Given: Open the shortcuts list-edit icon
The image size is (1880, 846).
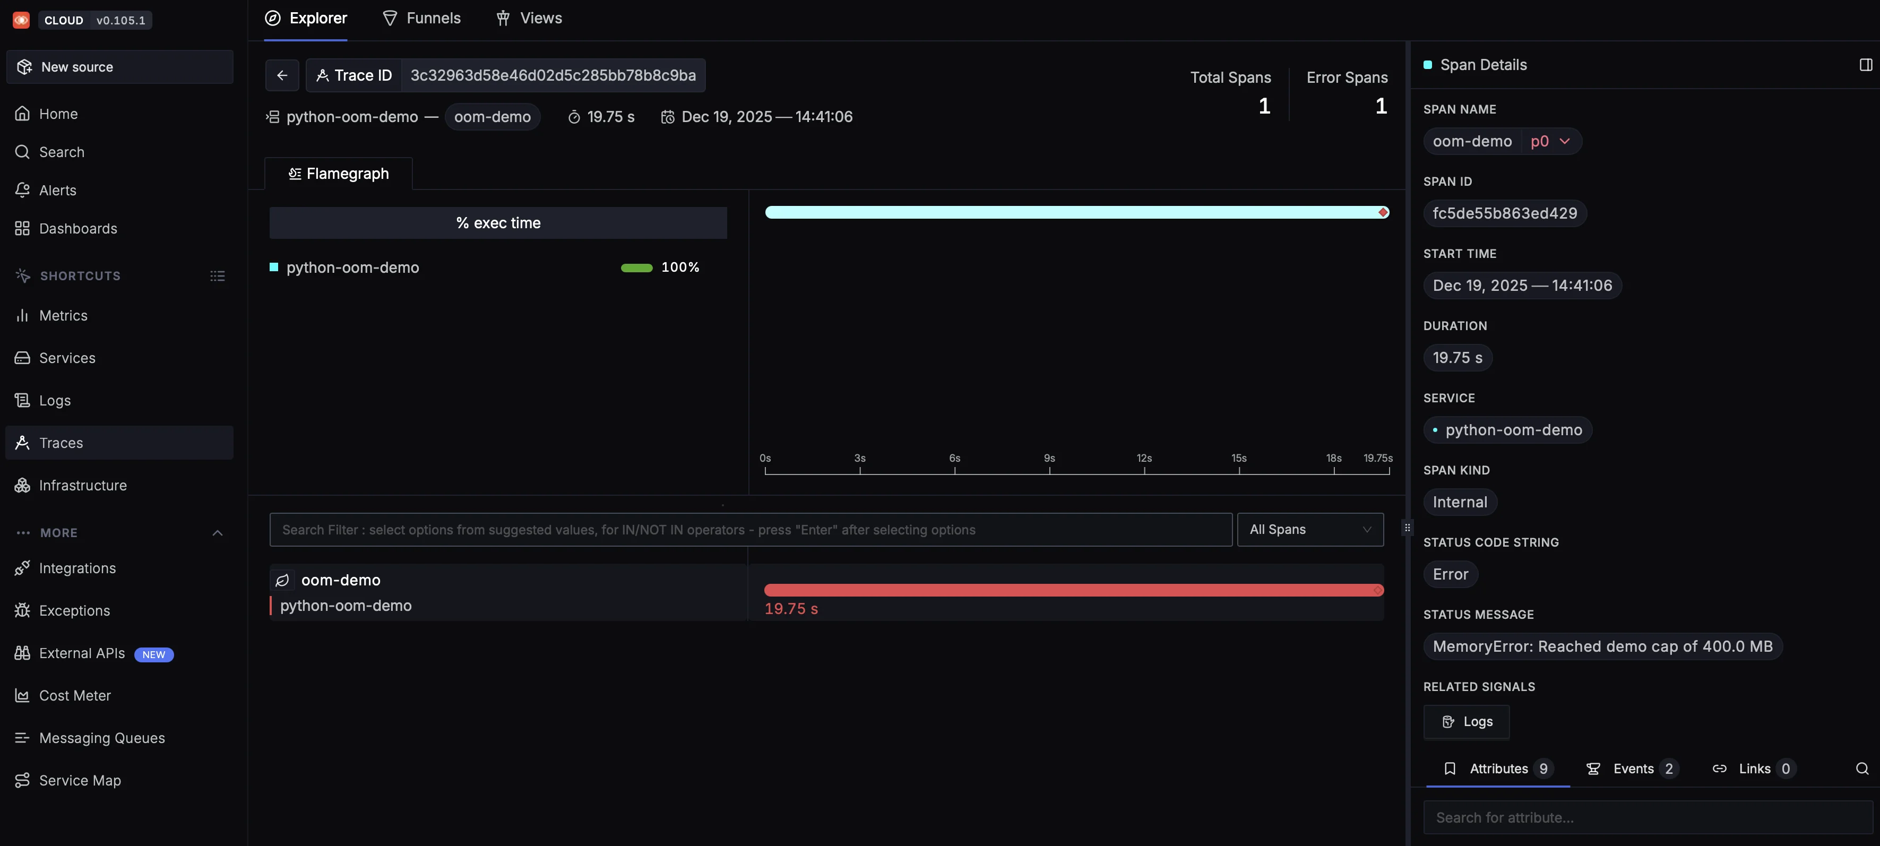Looking at the screenshot, I should [x=217, y=276].
